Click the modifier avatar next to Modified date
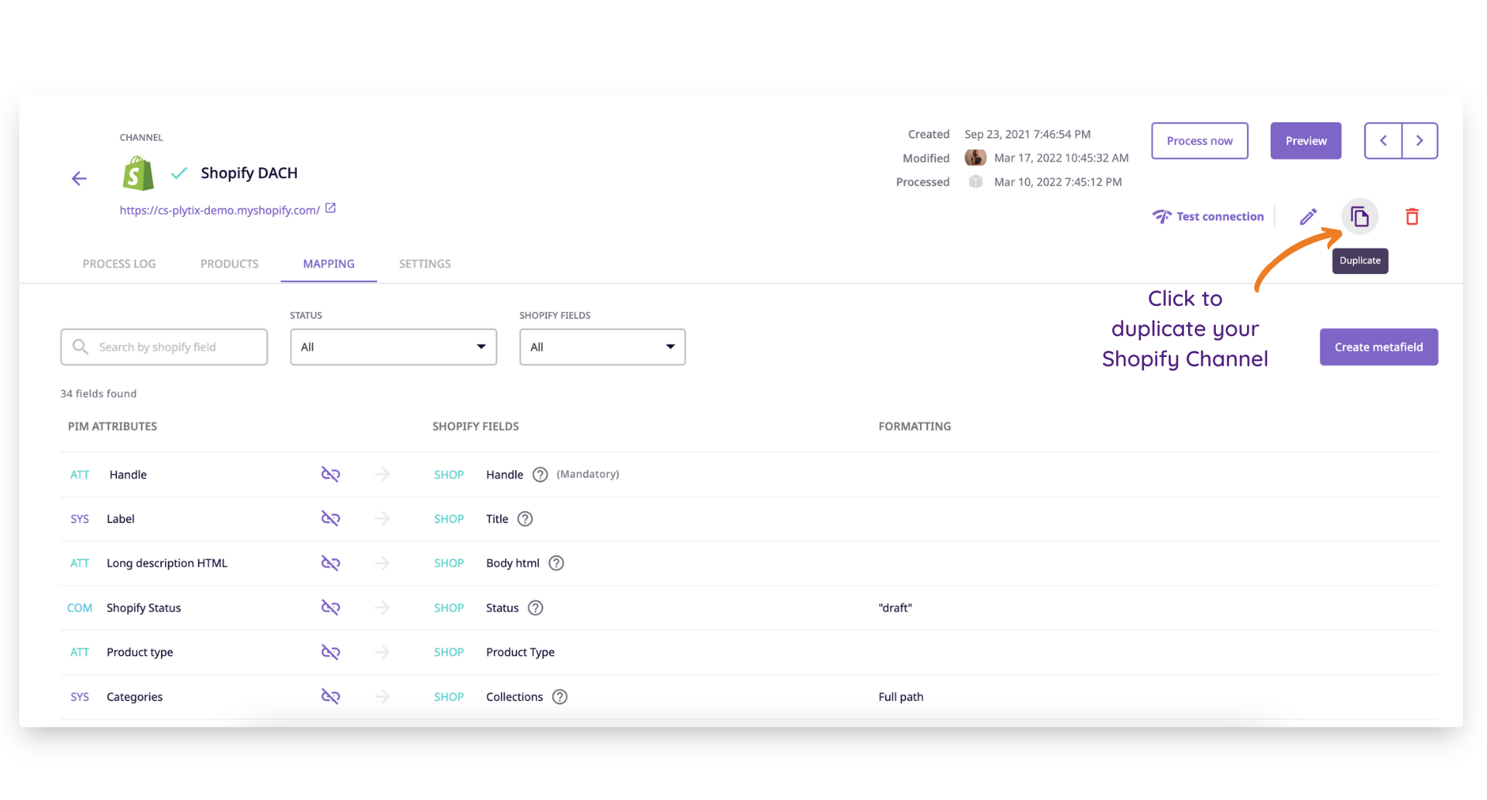This screenshot has width=1487, height=800. tap(975, 158)
